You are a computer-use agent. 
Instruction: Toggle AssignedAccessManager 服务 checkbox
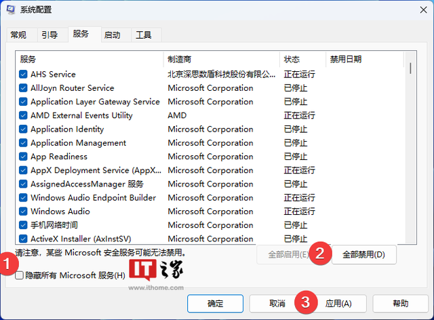tap(23, 184)
